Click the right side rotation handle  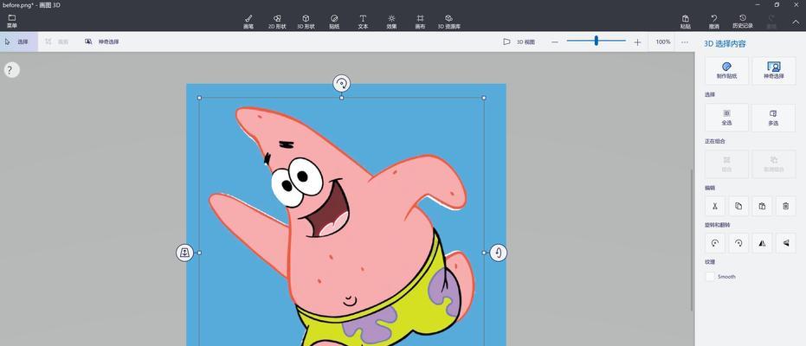pyautogui.click(x=498, y=252)
